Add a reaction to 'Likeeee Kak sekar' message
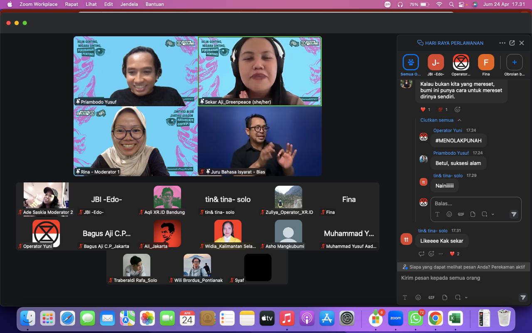 [431, 253]
